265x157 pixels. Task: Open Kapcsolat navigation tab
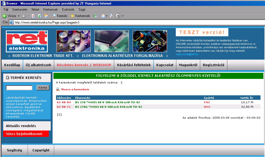pyautogui.click(x=165, y=65)
